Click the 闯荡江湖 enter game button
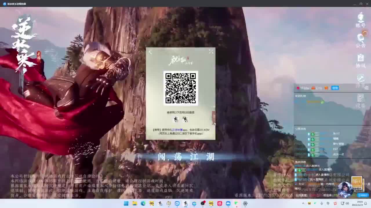The image size is (371, 208). pos(186,157)
